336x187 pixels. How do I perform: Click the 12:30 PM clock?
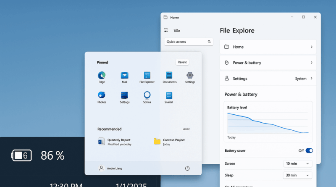[x=66, y=185]
